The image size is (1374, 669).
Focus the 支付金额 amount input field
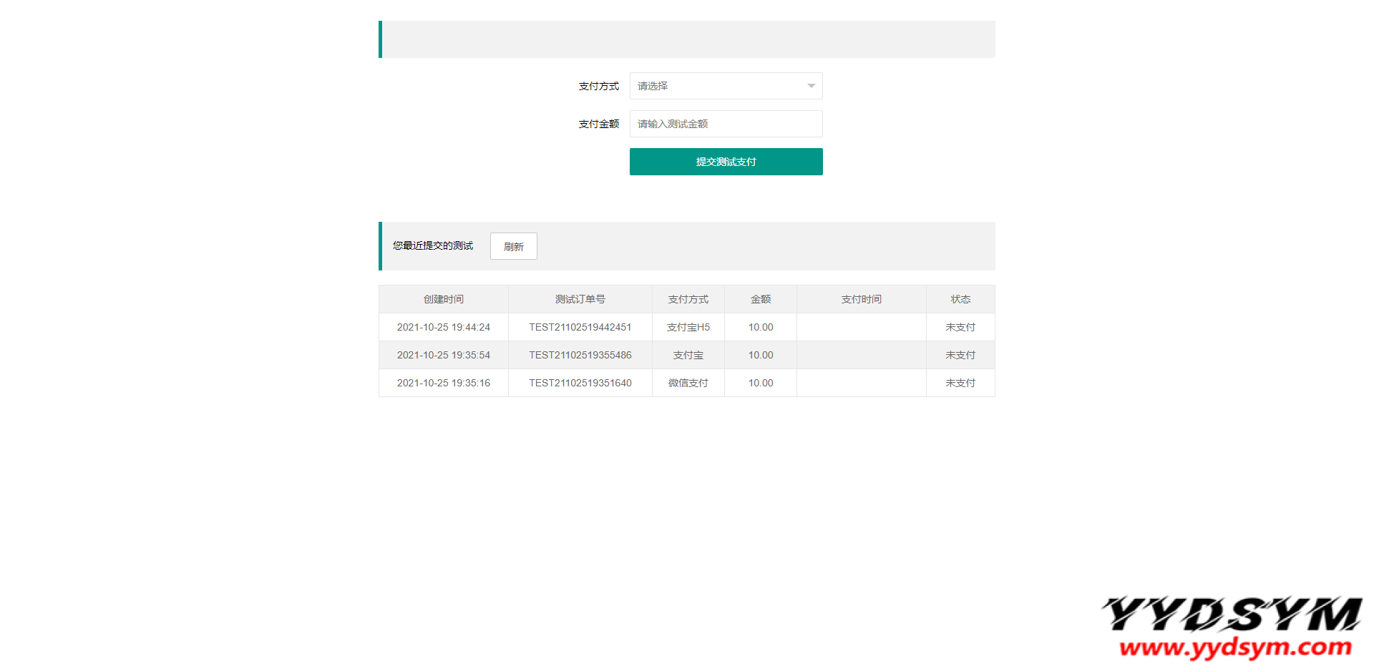pyautogui.click(x=726, y=124)
